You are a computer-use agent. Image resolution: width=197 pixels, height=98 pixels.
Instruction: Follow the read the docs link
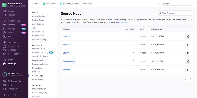pos(121,22)
